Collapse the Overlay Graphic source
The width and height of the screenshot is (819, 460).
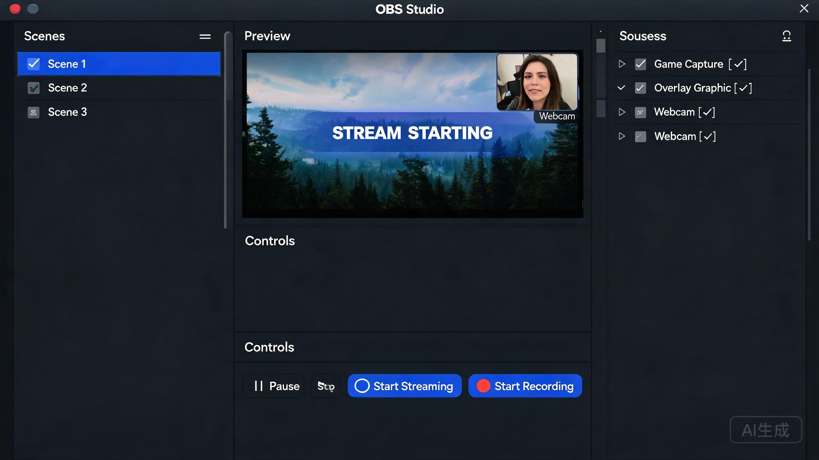pyautogui.click(x=621, y=88)
